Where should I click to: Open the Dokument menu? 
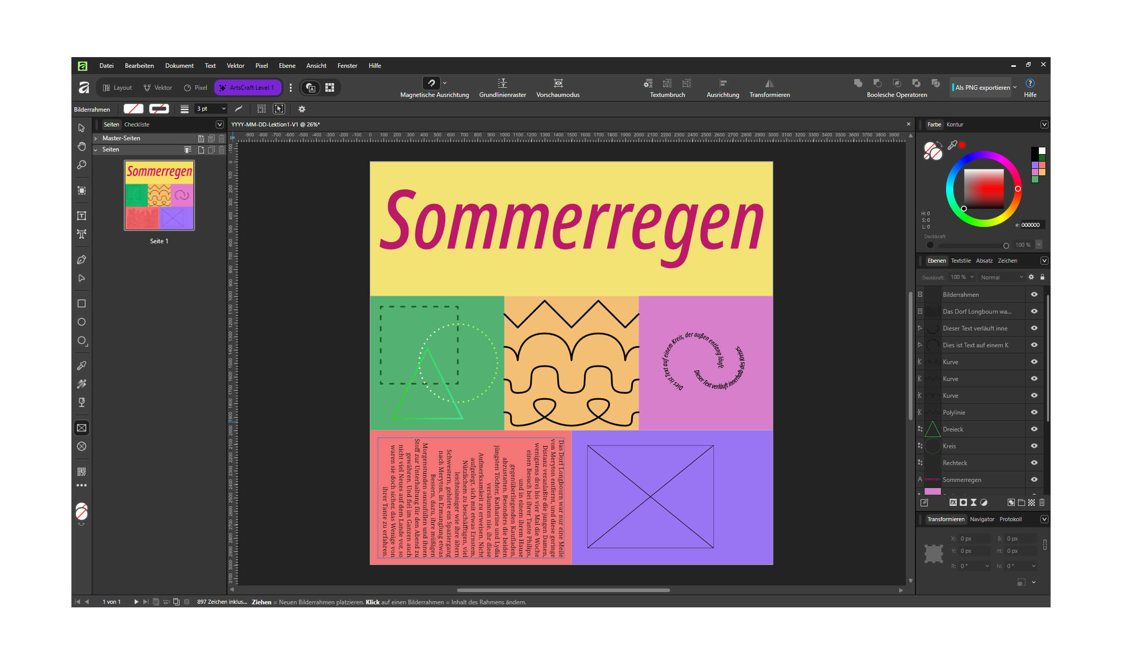pos(179,66)
